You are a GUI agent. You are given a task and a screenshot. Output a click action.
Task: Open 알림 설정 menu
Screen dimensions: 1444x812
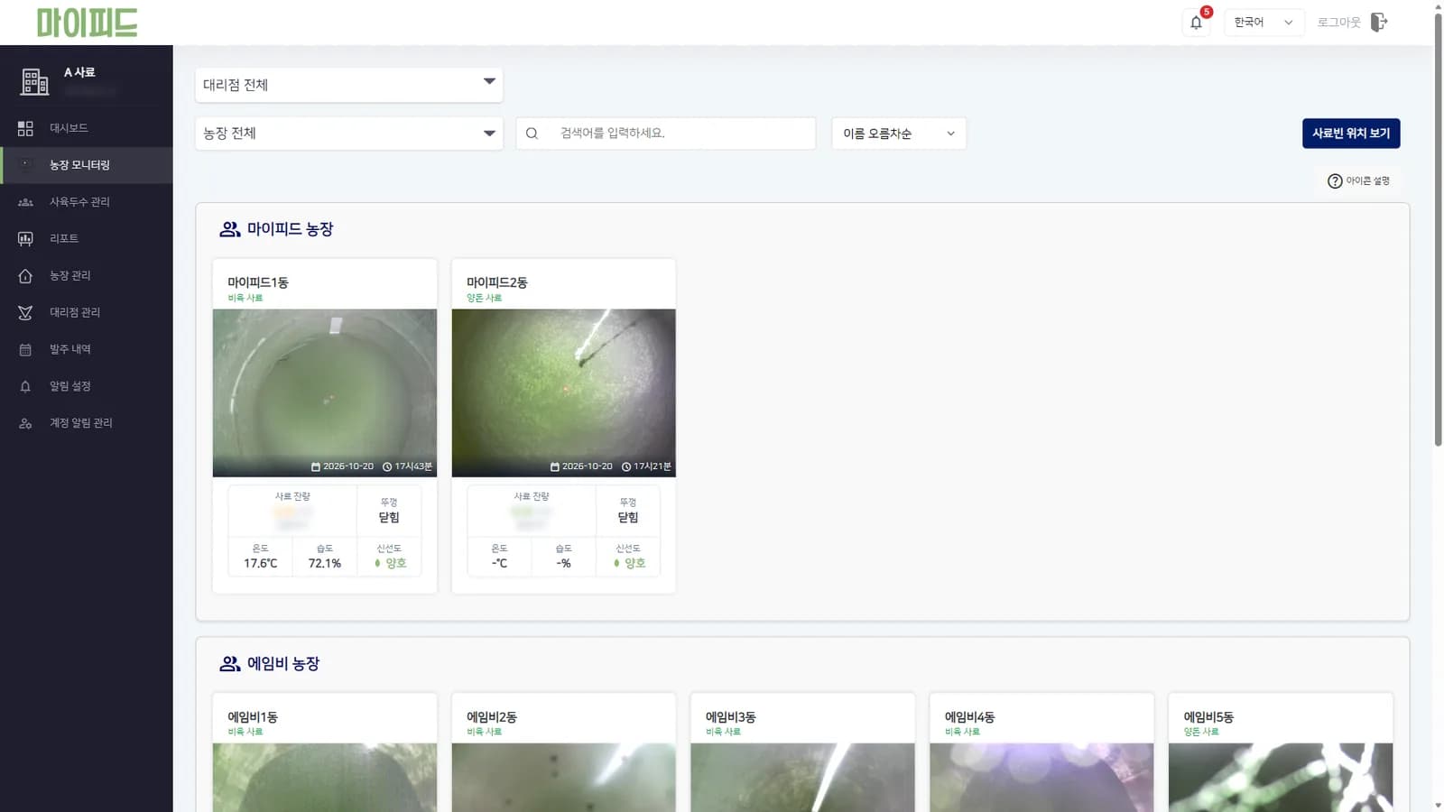(86, 387)
